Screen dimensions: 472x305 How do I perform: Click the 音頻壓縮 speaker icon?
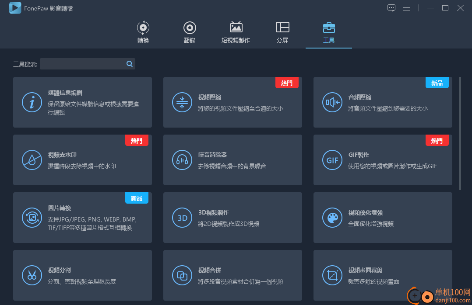click(x=332, y=102)
